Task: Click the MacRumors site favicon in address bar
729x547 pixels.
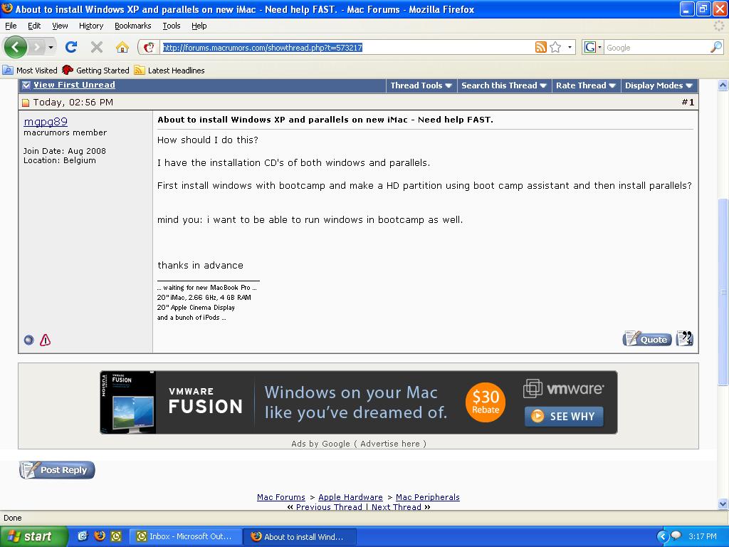Action: 149,47
